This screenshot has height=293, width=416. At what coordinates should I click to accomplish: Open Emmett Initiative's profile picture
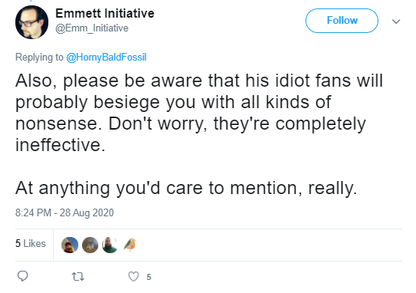click(31, 22)
